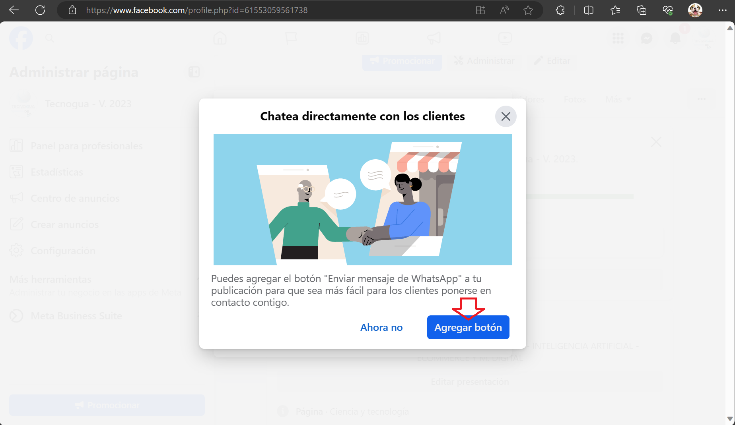
Task: Open browser Settings and more menu
Action: (x=722, y=10)
